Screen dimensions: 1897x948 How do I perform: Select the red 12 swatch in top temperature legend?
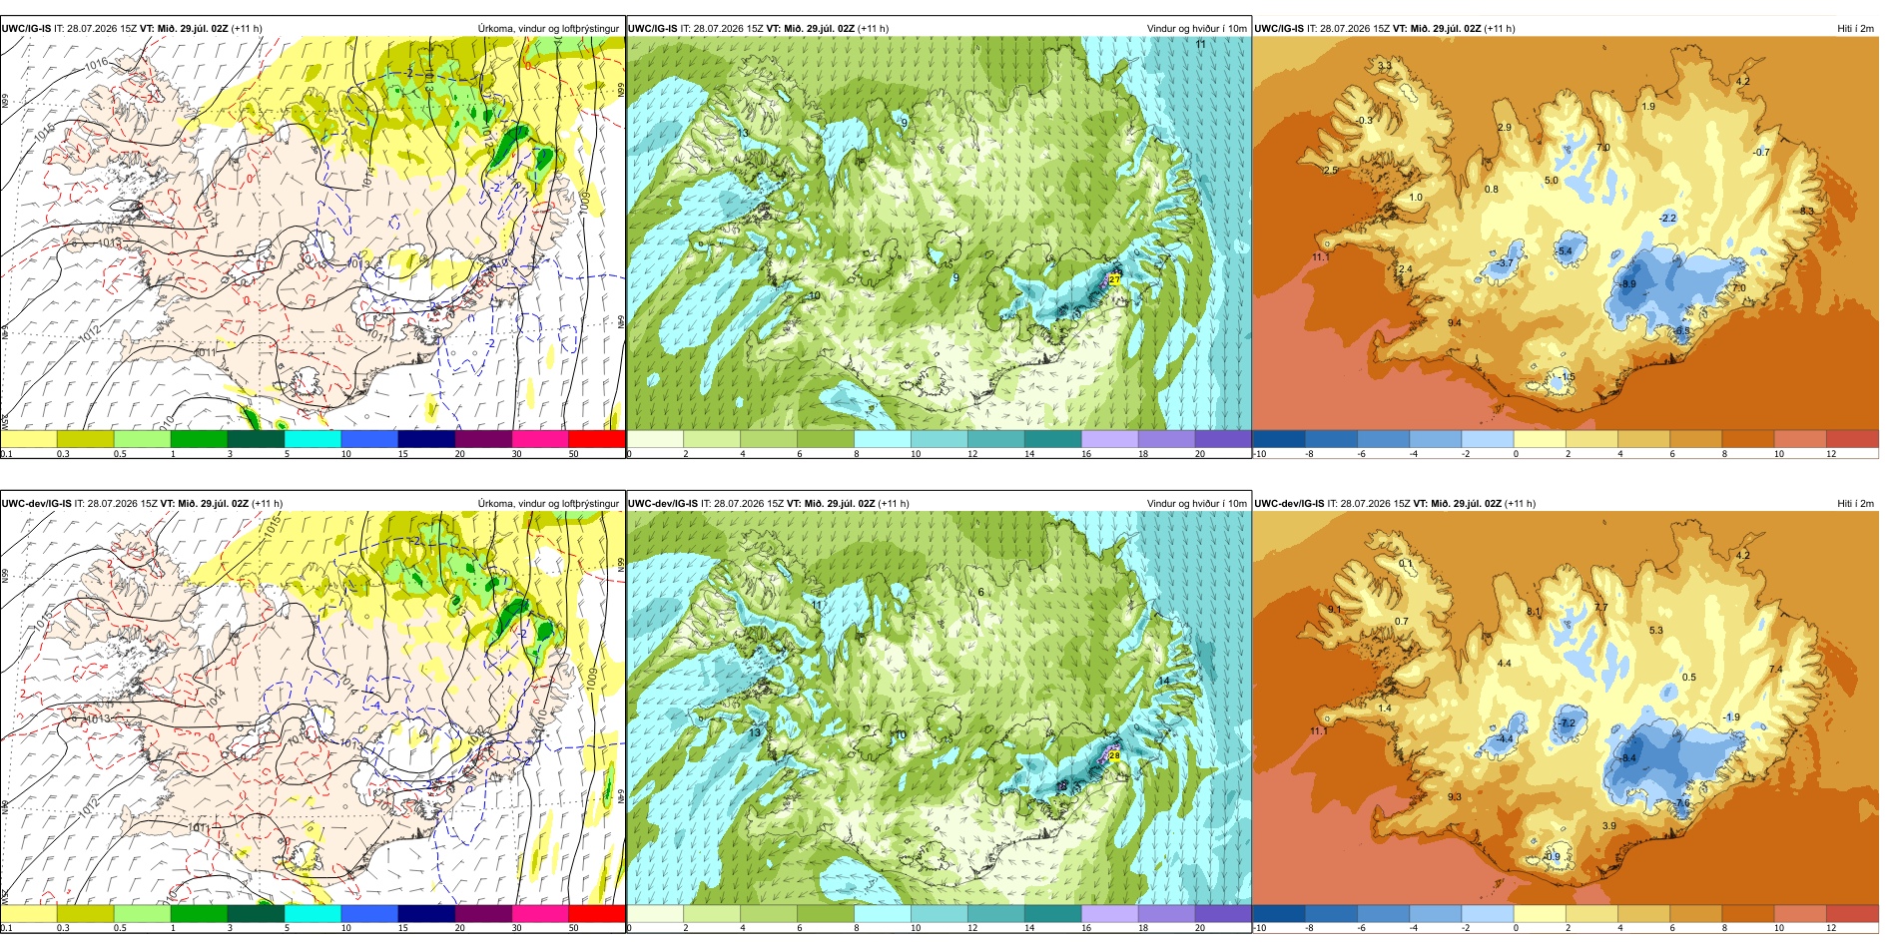tap(1852, 439)
